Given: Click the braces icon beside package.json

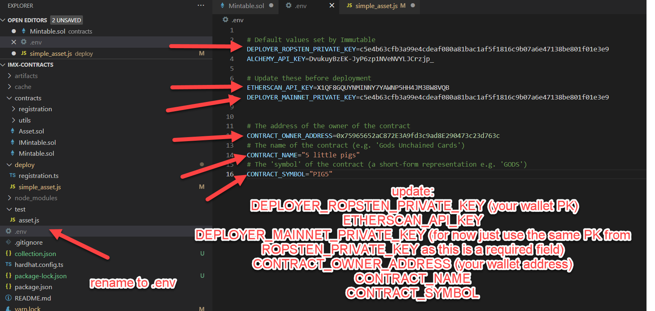Looking at the screenshot, I should click(8, 287).
